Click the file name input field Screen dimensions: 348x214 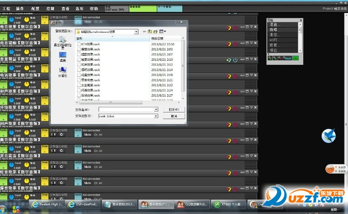[127, 110]
